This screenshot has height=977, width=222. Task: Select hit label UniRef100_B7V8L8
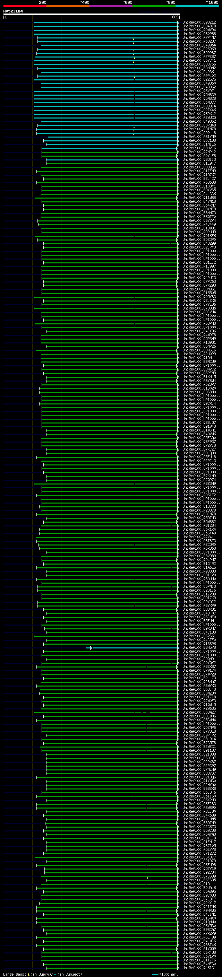point(199,732)
